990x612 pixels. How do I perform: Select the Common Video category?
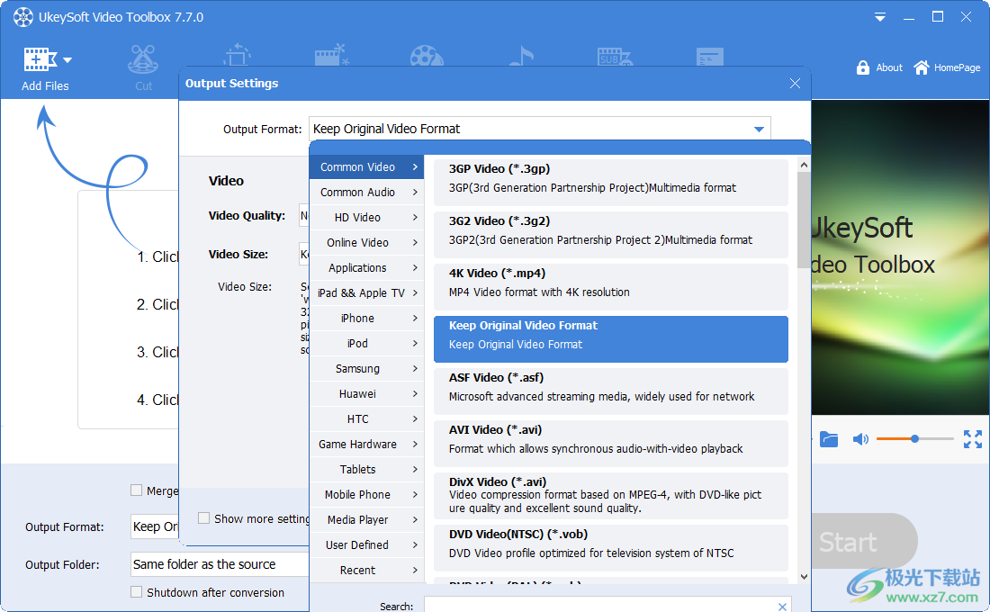pos(367,166)
